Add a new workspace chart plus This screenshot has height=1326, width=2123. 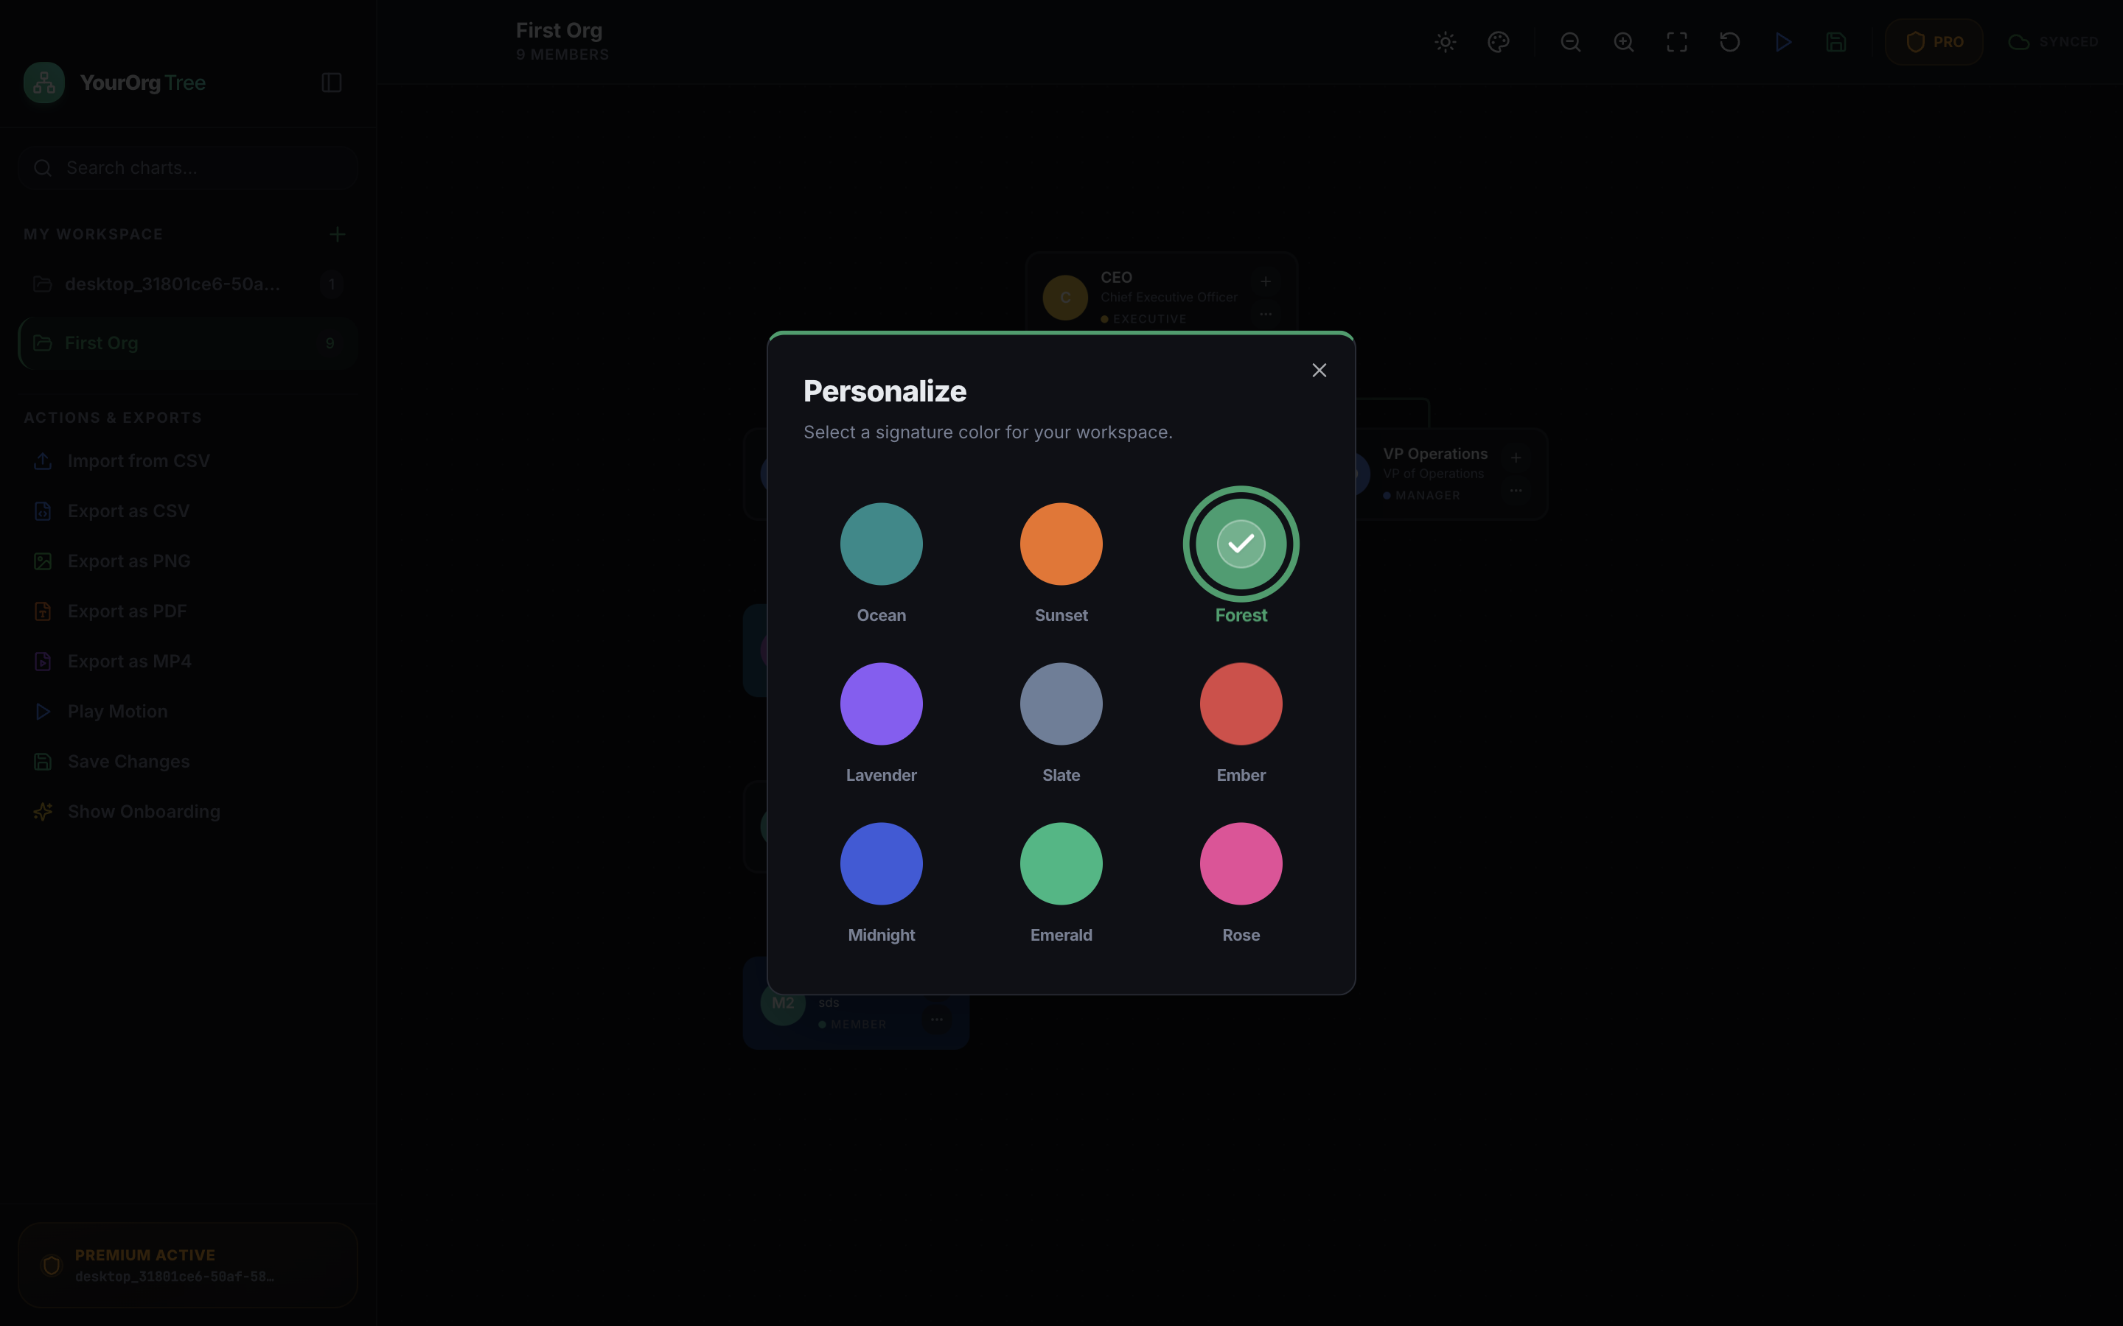coord(337,234)
